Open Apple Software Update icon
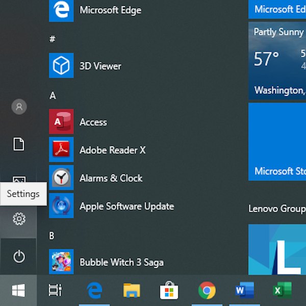The image size is (306, 306). (x=61, y=206)
